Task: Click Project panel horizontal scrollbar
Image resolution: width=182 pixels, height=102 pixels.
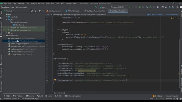Action: 21,93
